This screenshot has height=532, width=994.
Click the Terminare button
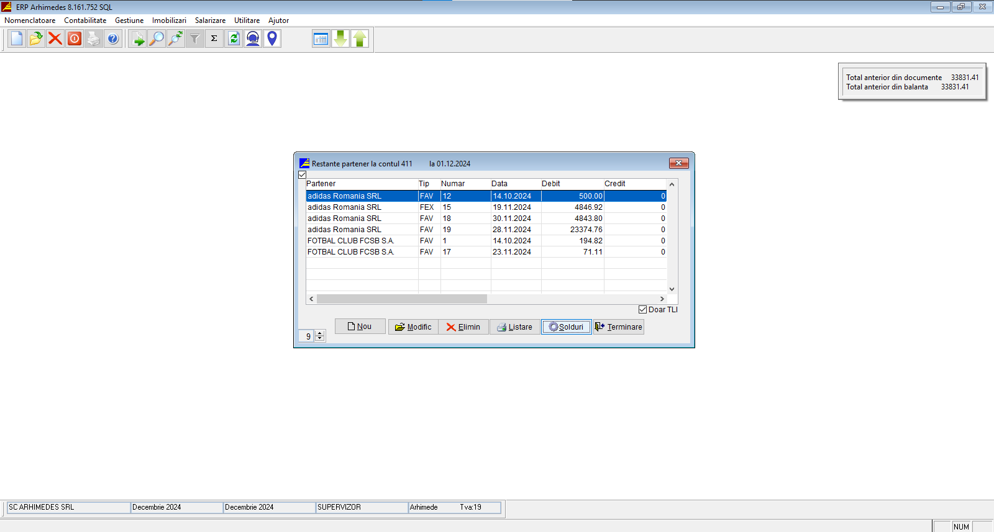click(619, 327)
